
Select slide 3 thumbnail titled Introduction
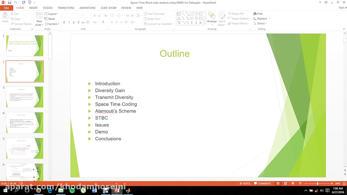coord(25,97)
